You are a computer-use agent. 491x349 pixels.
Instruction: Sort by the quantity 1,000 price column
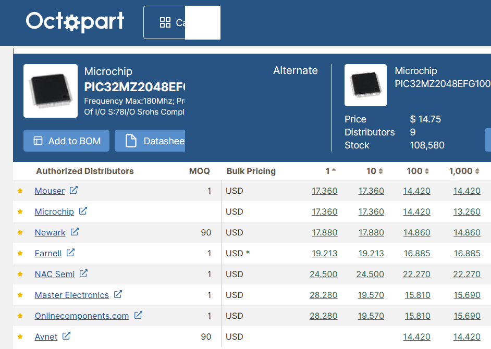(464, 171)
